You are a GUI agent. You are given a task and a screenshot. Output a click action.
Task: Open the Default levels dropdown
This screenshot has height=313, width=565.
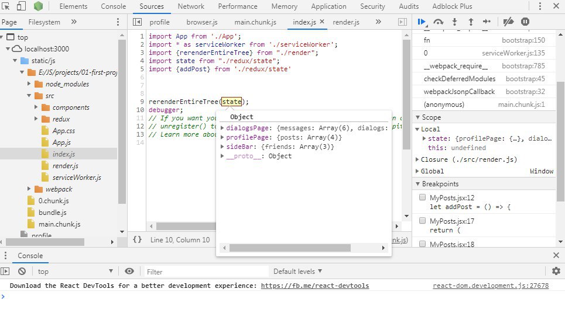(x=297, y=272)
